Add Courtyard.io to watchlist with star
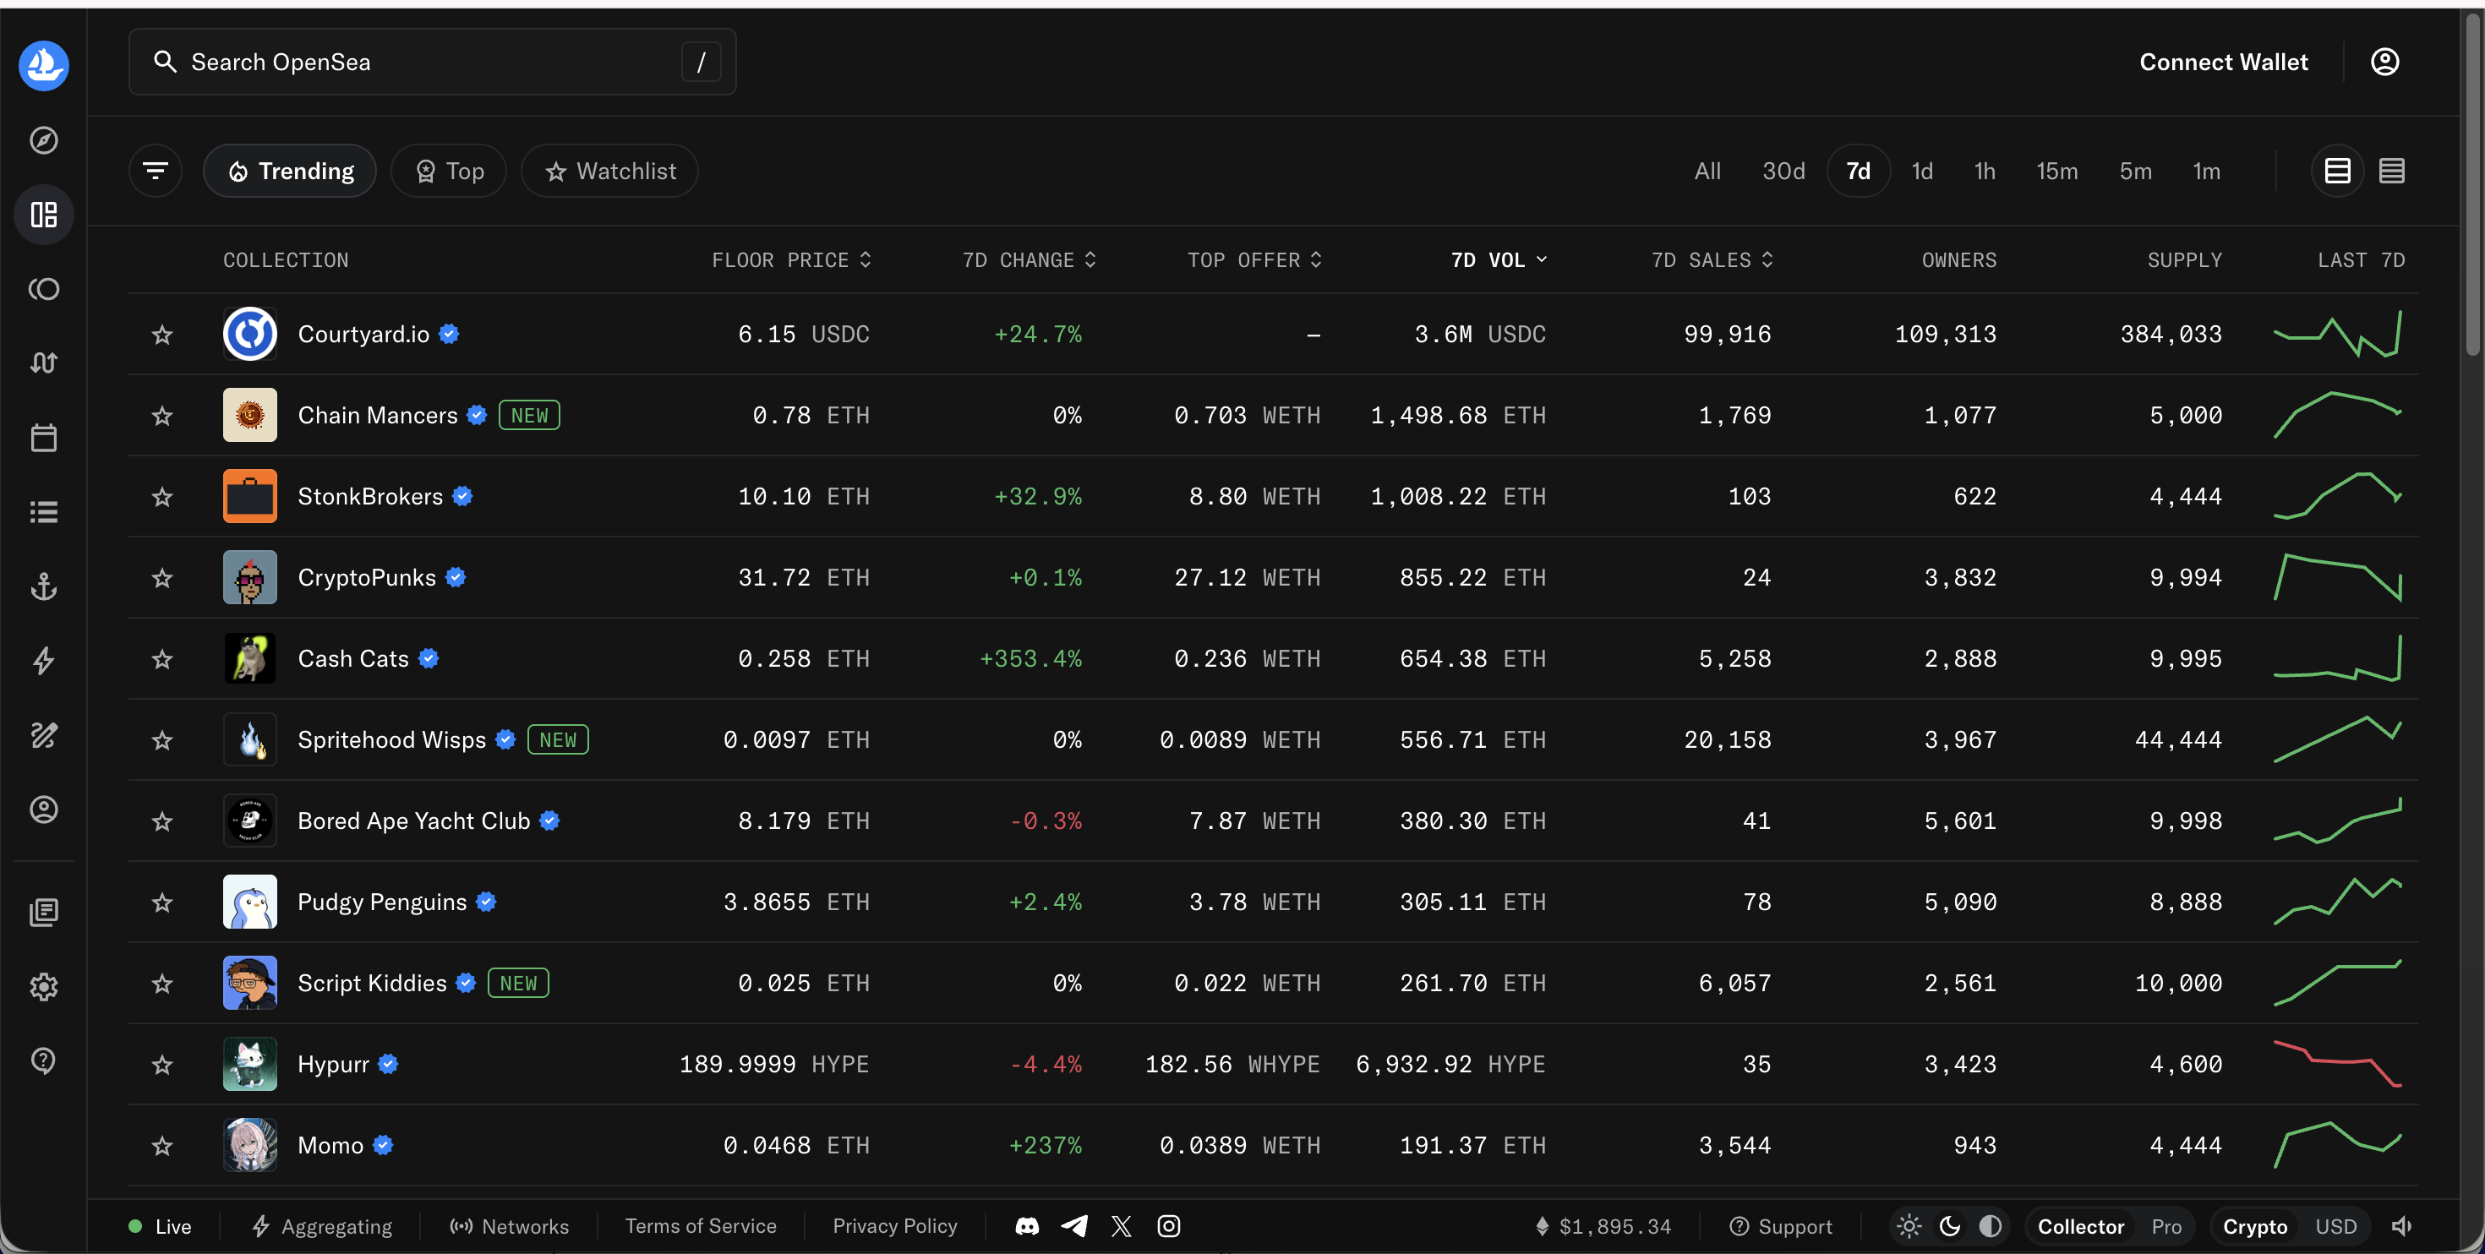 pos(162,334)
